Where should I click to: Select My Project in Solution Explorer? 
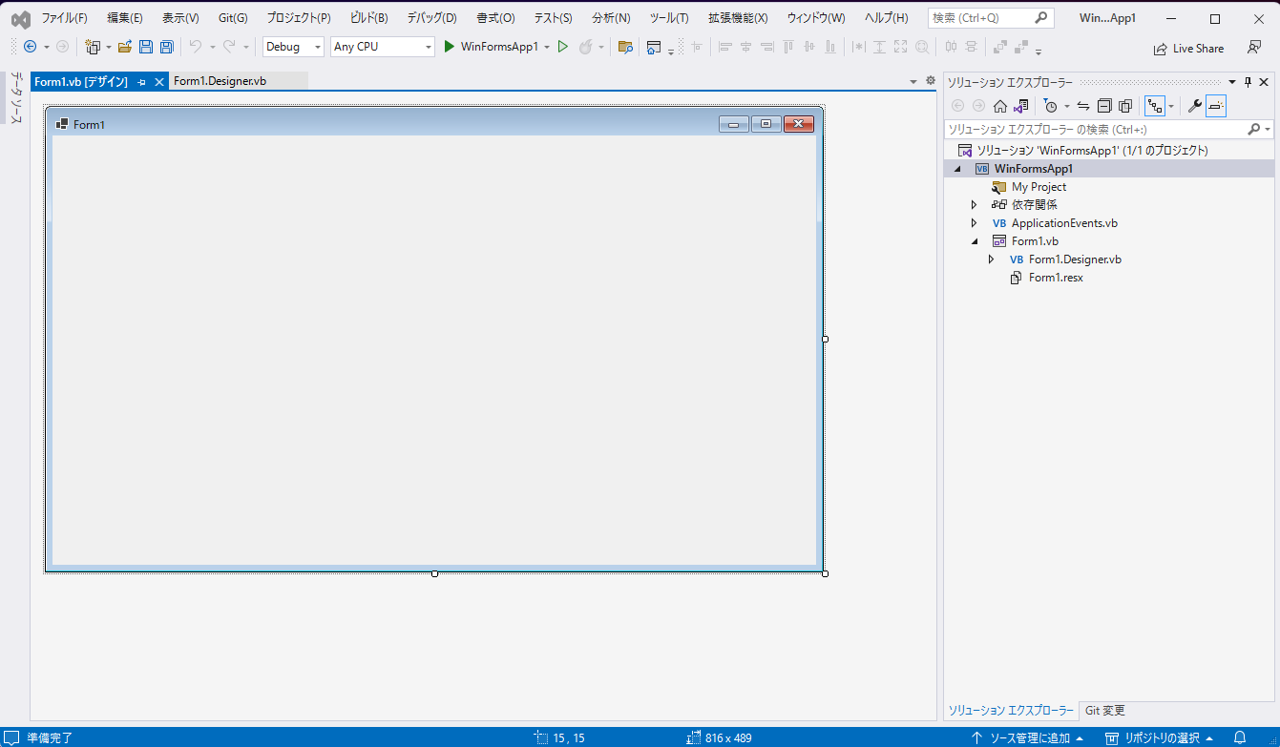1039,187
